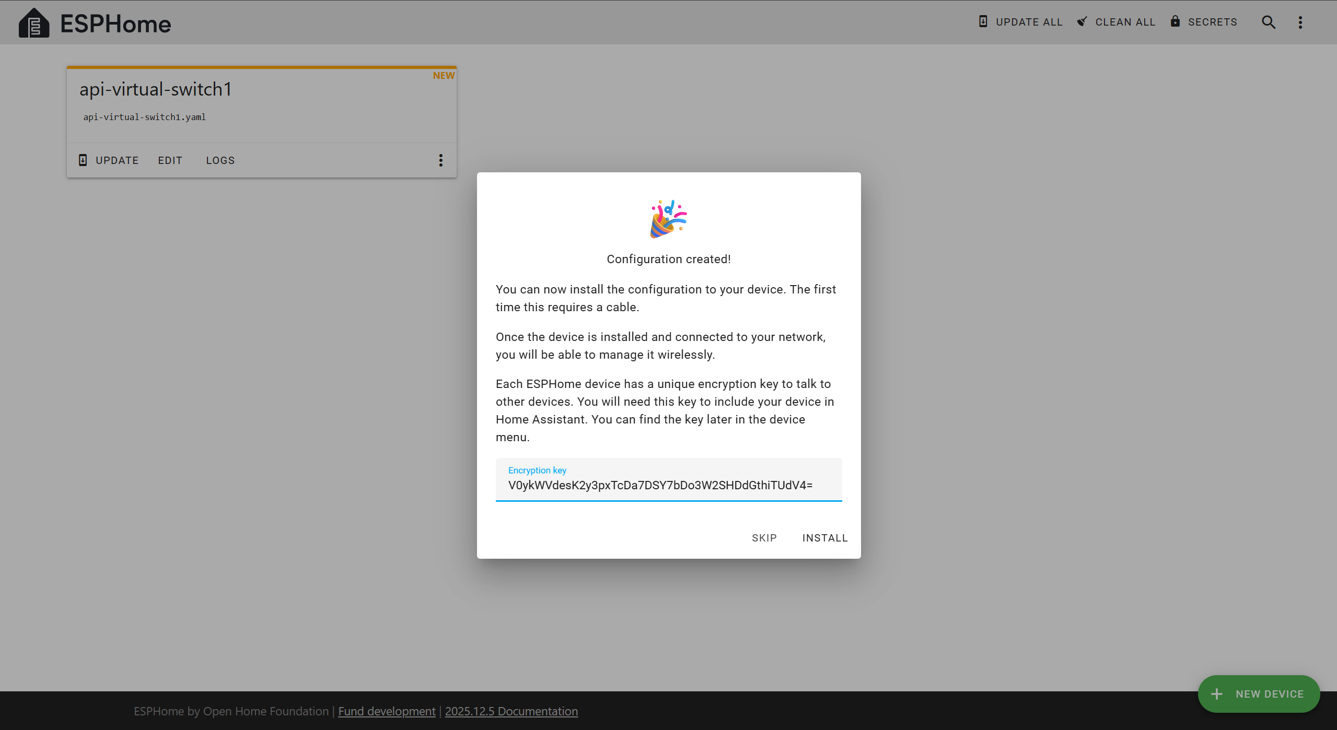Open the 2025.12.5 Documentation link
Viewport: 1337px width, 730px height.
click(x=511, y=711)
